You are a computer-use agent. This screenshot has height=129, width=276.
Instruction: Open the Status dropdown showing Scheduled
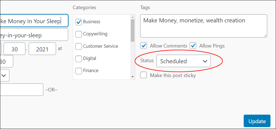[x=184, y=61]
